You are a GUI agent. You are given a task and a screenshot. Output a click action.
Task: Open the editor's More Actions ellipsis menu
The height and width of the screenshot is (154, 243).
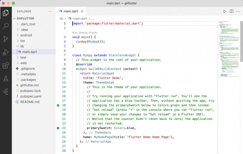(238, 12)
